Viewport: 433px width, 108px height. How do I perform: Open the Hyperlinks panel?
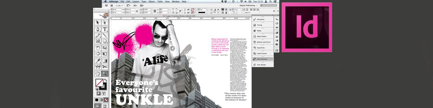(x=263, y=48)
